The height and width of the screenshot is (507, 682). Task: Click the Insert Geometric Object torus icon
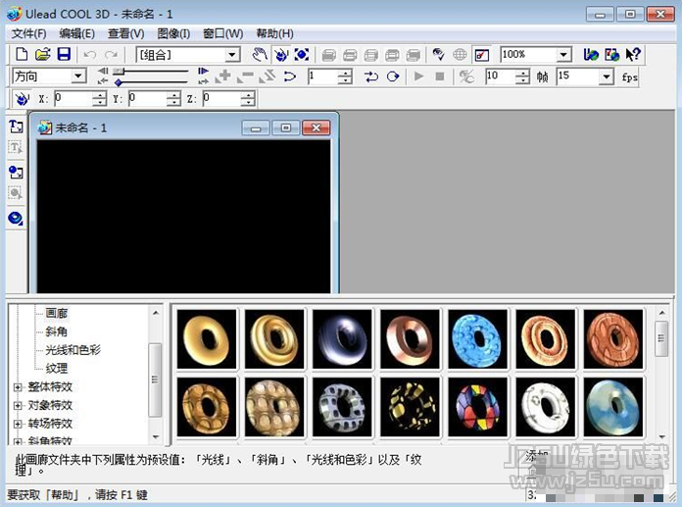16,218
